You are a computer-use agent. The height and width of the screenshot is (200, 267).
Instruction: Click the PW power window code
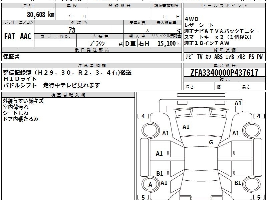(x=260, y=57)
